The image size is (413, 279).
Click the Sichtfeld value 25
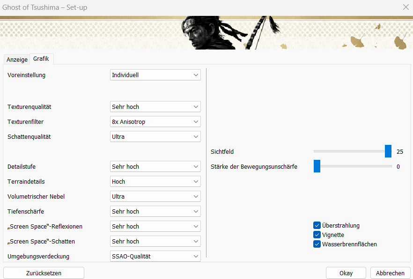coord(400,152)
